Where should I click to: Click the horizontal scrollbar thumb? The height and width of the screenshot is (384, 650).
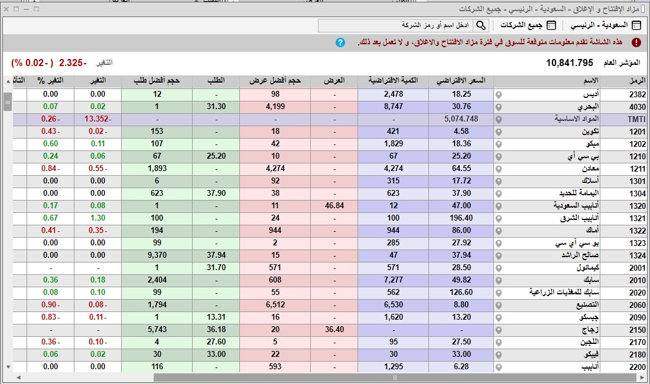(x=395, y=378)
